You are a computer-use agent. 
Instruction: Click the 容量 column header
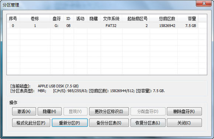[x=192, y=18]
